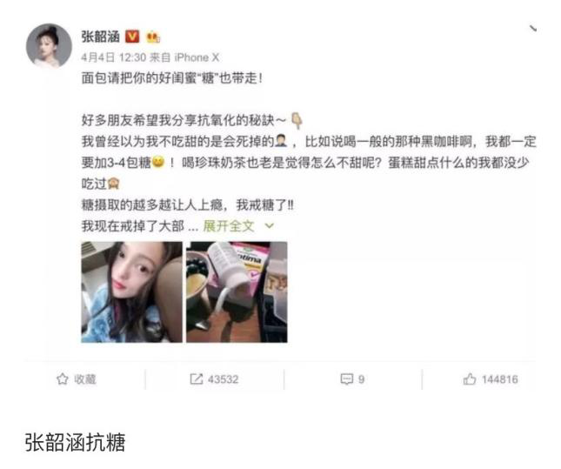
Task: Open the selfie photo thumbnail
Action: [x=131, y=292]
